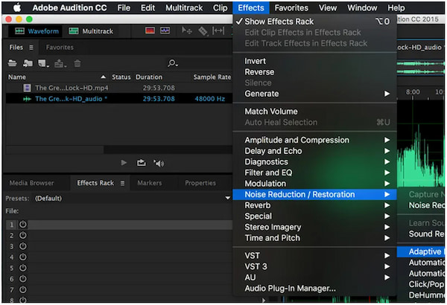Open the Effects Rack panel menu icon
This screenshot has width=447, height=305.
(x=122, y=183)
